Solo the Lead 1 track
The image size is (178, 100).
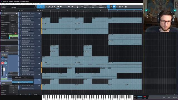[x=25, y=24]
